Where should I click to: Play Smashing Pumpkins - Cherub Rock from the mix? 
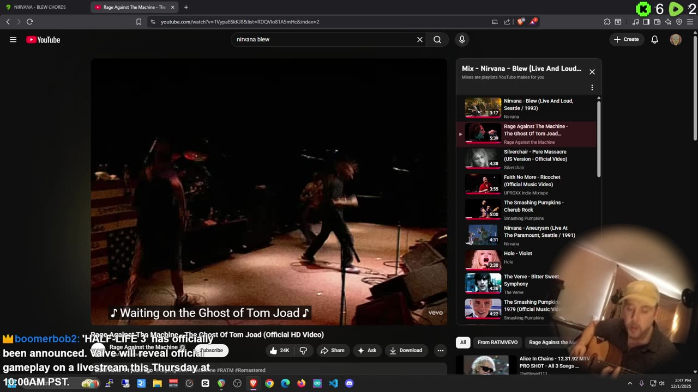(x=527, y=210)
